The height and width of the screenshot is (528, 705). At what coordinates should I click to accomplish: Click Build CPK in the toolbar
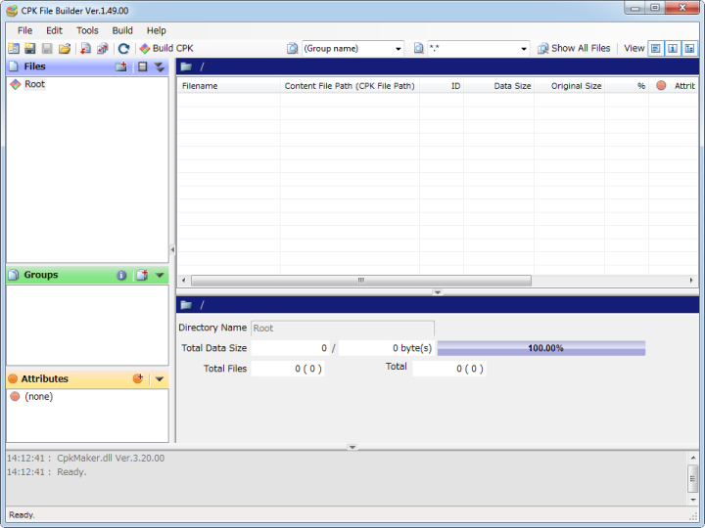click(166, 49)
